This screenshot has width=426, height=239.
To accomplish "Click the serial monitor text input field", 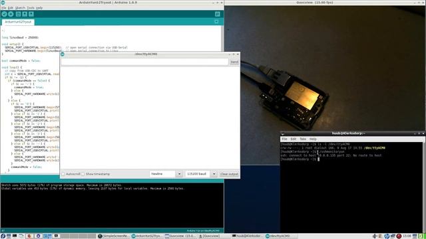I will (144, 62).
